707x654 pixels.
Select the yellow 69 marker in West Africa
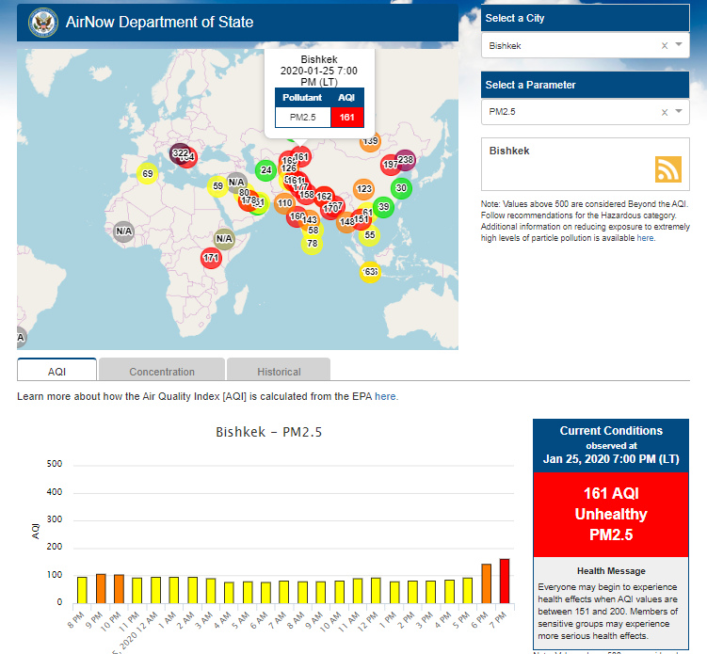click(x=148, y=174)
